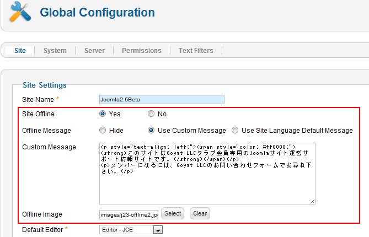The height and width of the screenshot is (237, 369).
Task: Clear the Offline Image selection
Action: point(200,213)
